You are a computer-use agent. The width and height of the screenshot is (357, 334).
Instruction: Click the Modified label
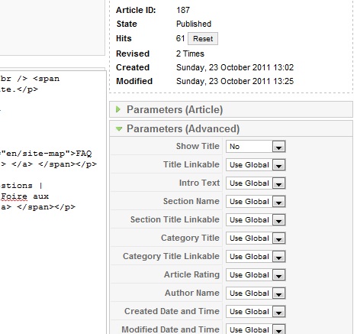coord(134,81)
